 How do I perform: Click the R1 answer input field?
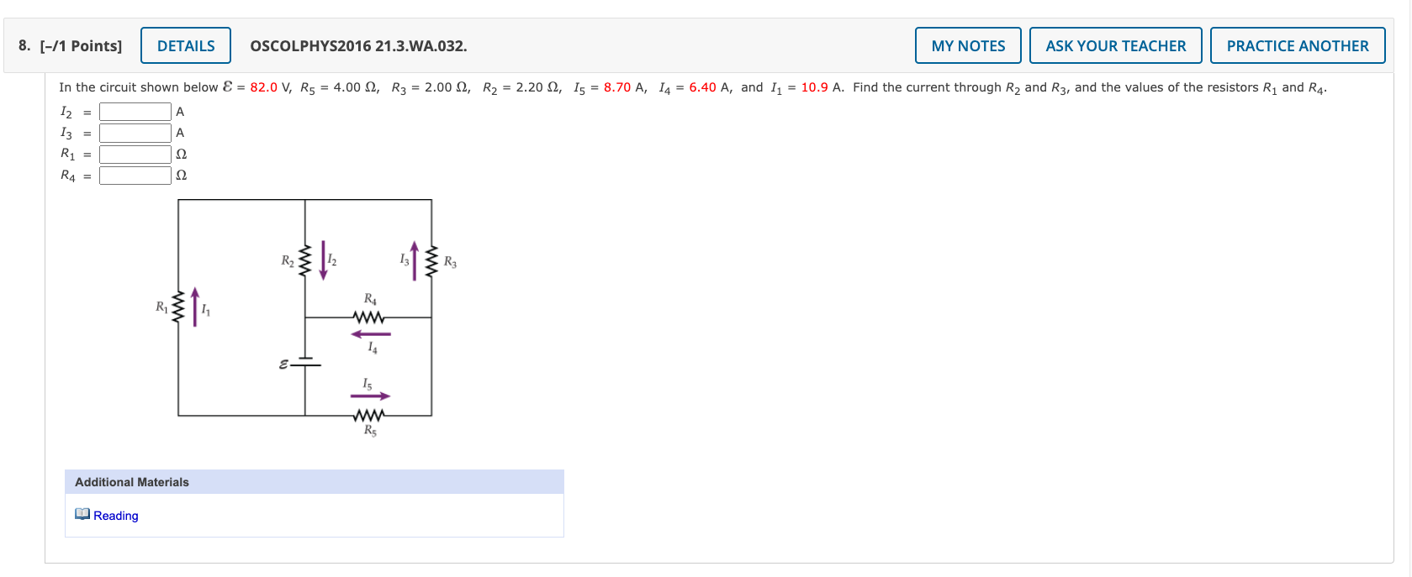coord(135,154)
